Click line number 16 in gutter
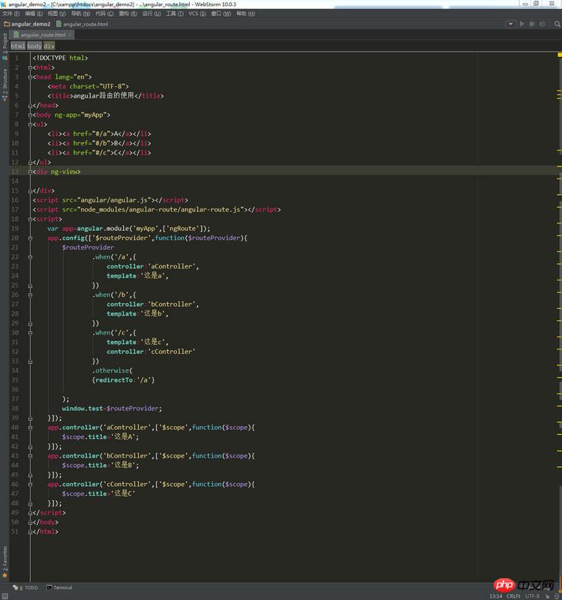The image size is (562, 600). click(x=15, y=200)
